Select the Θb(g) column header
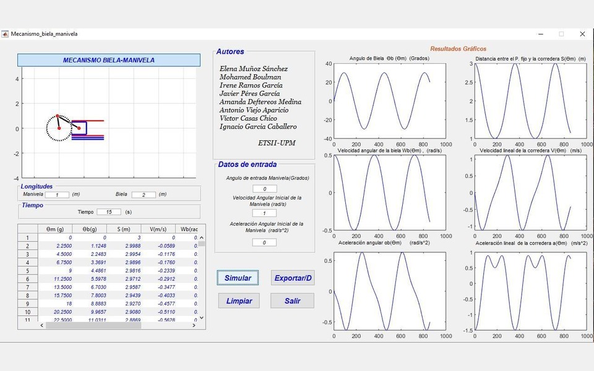 coord(90,229)
